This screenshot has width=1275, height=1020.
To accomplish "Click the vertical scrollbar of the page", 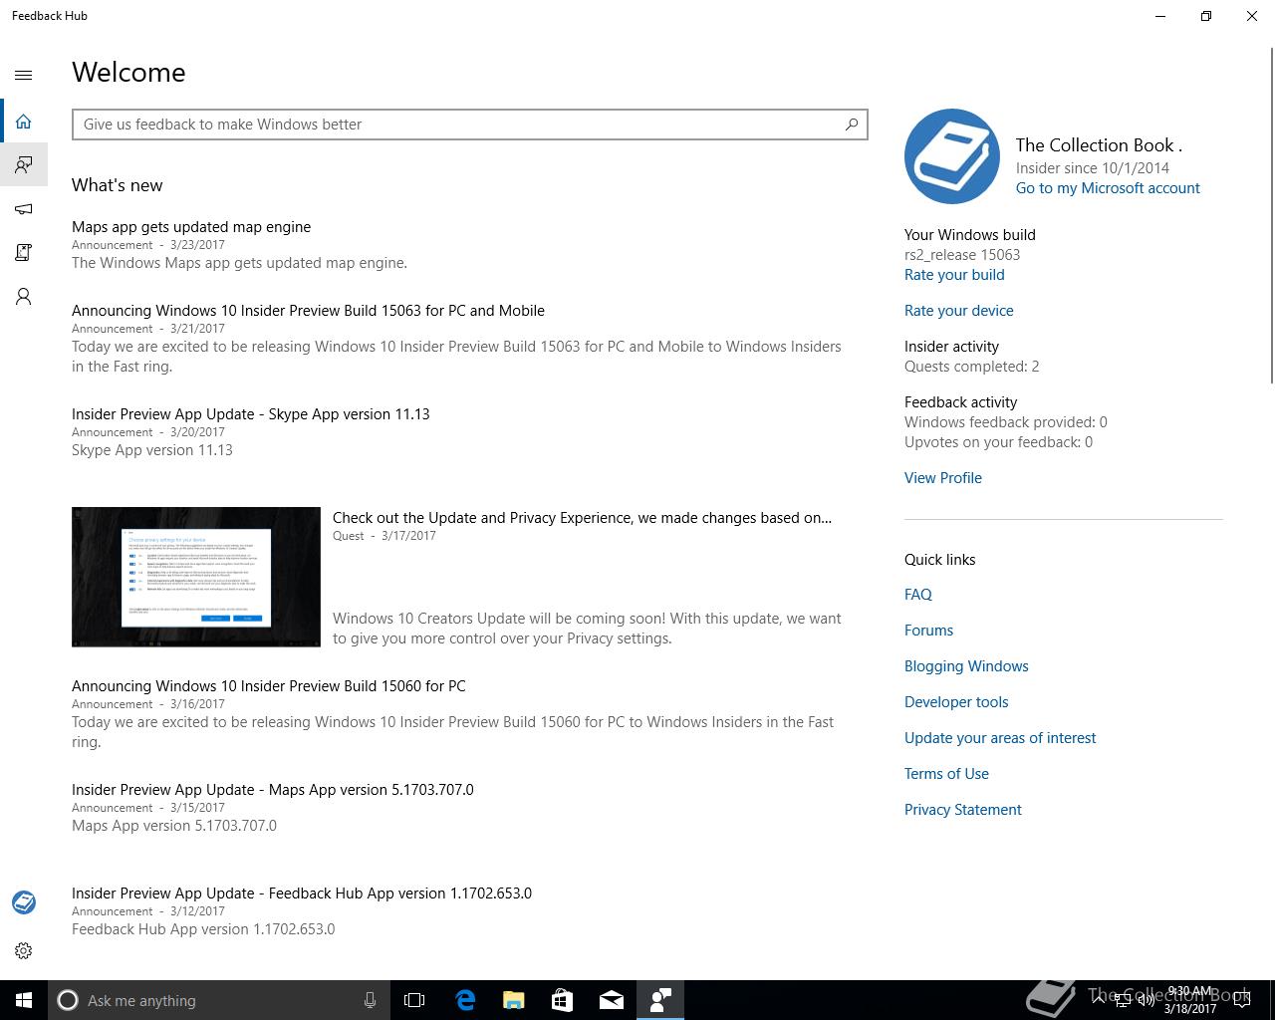I will click(x=1271, y=214).
